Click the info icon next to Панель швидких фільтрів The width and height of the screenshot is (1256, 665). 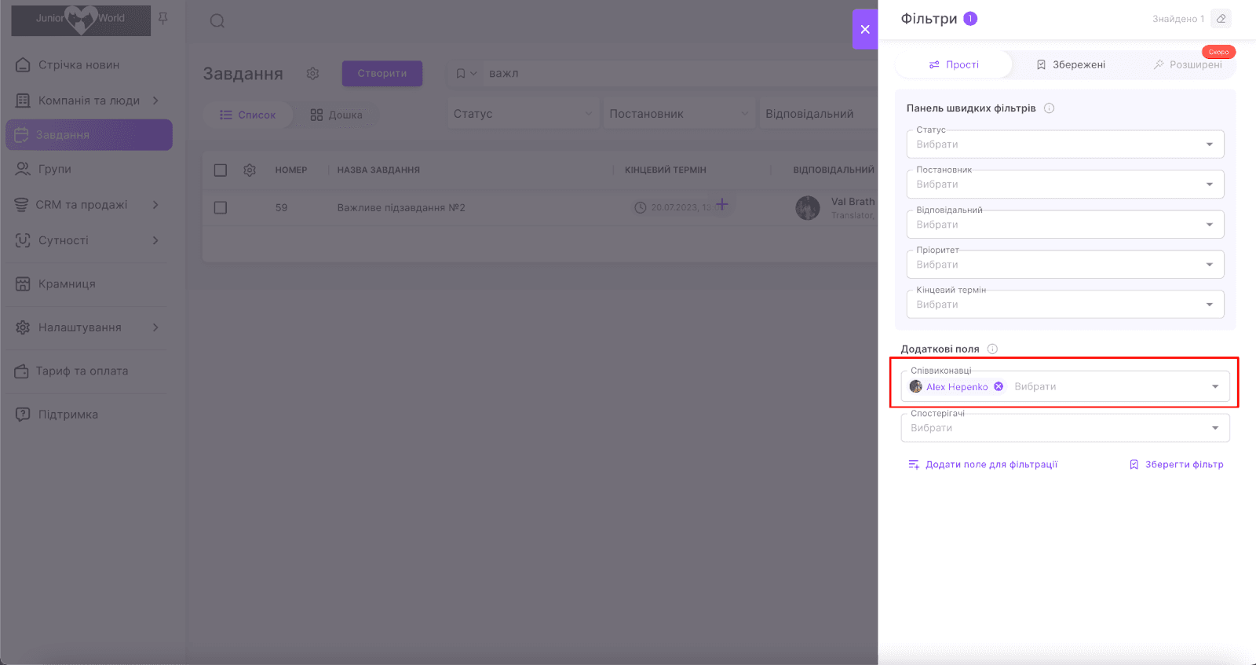tap(1049, 108)
